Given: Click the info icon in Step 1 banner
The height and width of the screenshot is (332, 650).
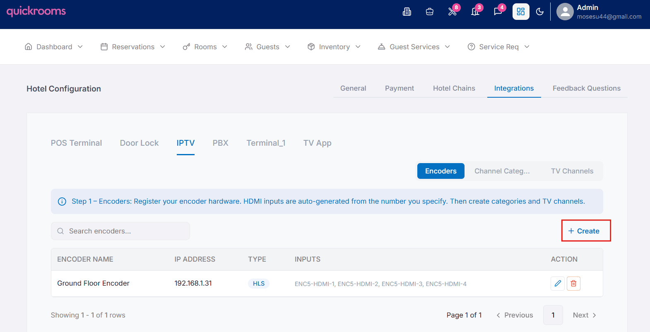Looking at the screenshot, I should (x=62, y=202).
